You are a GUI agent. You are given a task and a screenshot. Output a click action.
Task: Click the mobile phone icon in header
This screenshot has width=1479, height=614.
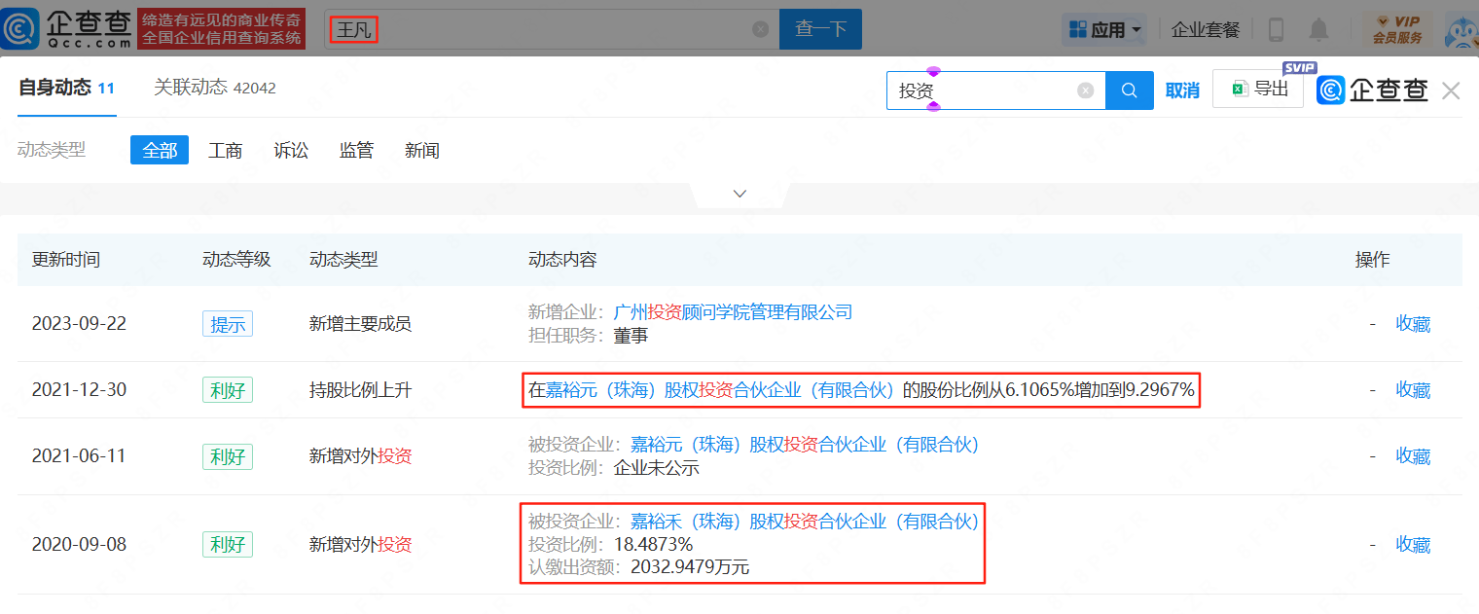(x=1276, y=30)
